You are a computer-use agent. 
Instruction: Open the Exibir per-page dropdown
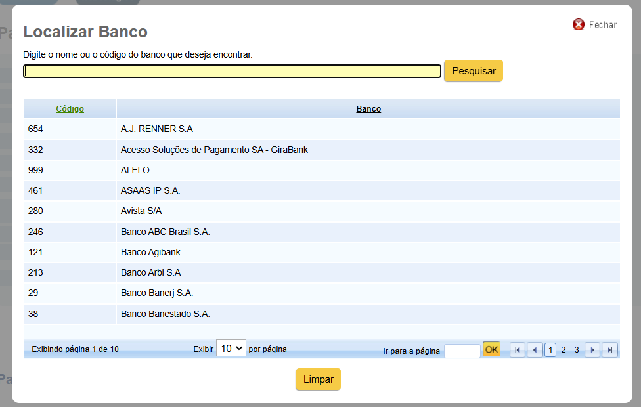pos(231,348)
